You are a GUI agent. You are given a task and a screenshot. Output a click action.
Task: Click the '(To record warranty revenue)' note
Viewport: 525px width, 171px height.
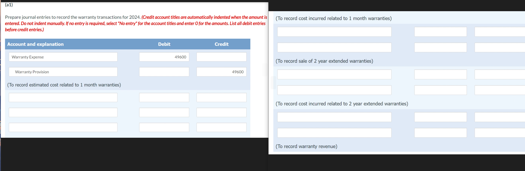307,146
